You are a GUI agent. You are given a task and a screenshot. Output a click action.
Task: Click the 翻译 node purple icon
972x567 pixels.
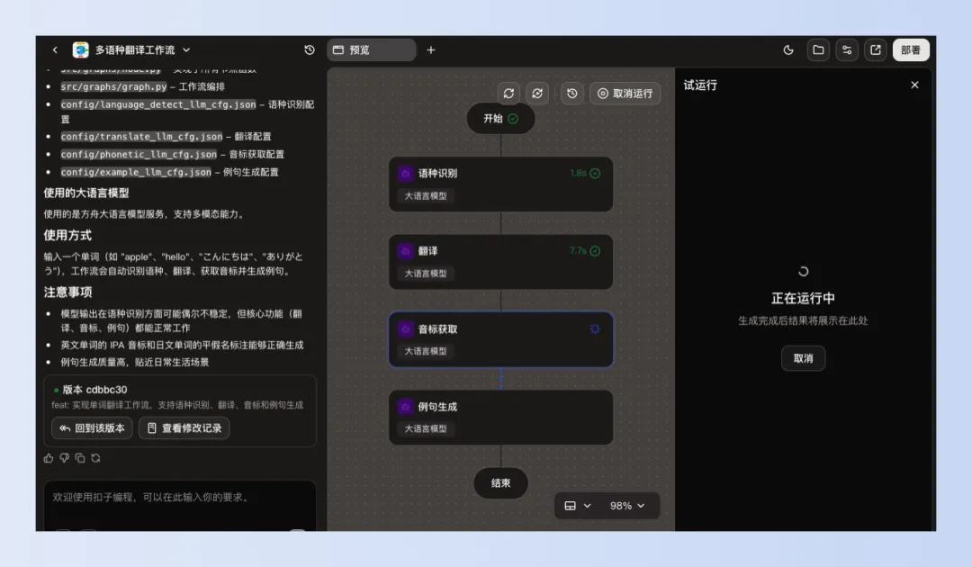coord(405,251)
